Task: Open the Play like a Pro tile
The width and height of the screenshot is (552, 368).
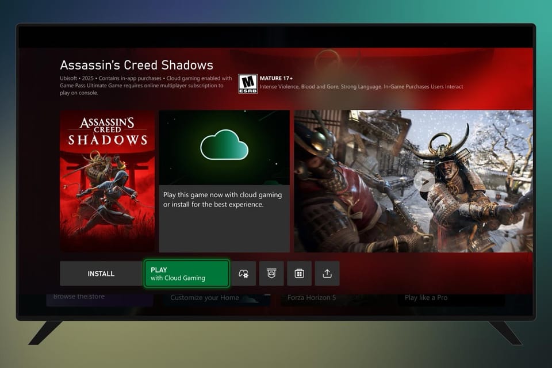Action: pyautogui.click(x=451, y=300)
